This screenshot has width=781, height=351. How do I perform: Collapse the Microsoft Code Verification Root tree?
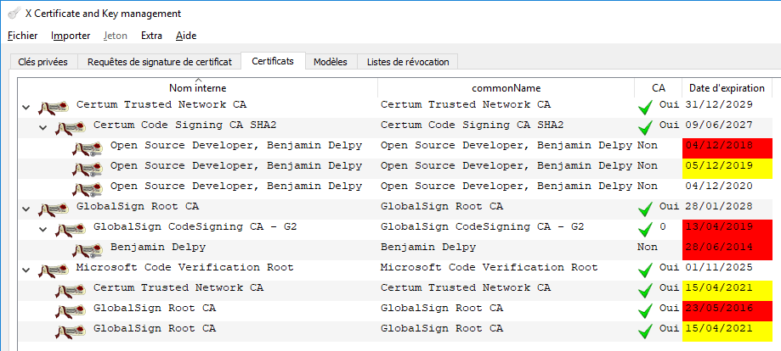point(25,270)
